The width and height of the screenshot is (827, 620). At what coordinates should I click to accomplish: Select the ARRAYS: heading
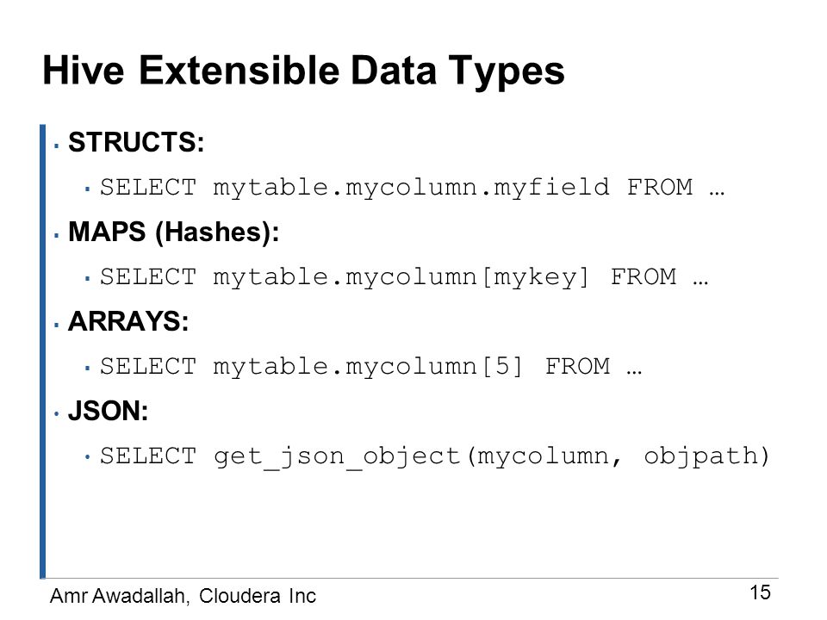[128, 321]
